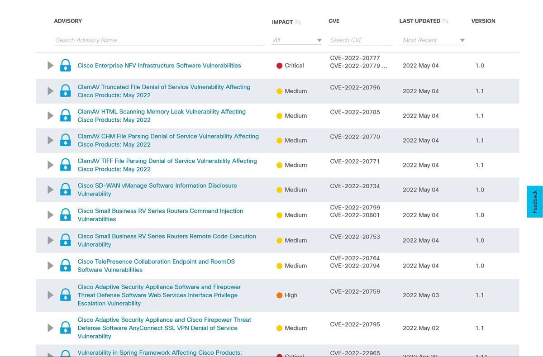Click the Impact column header label
The image size is (543, 357).
coord(282,22)
